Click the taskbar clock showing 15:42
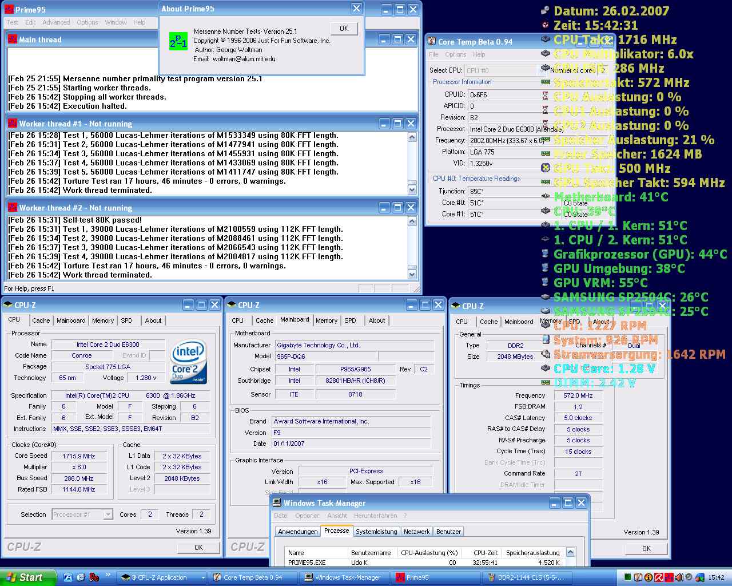This screenshot has height=586, width=732. pos(716,577)
